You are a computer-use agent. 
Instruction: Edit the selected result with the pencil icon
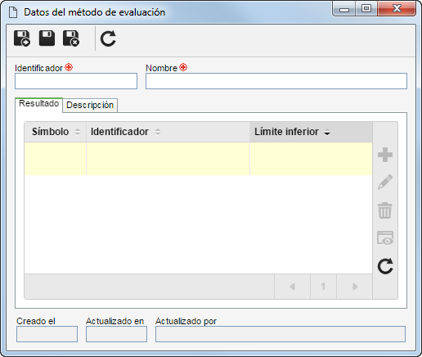(x=385, y=182)
